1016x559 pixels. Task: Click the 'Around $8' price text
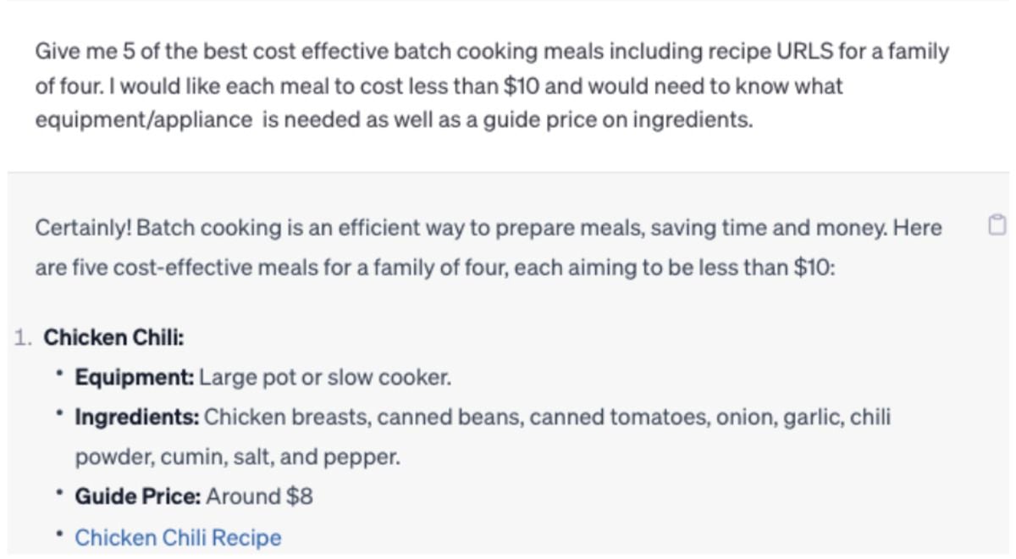(259, 496)
